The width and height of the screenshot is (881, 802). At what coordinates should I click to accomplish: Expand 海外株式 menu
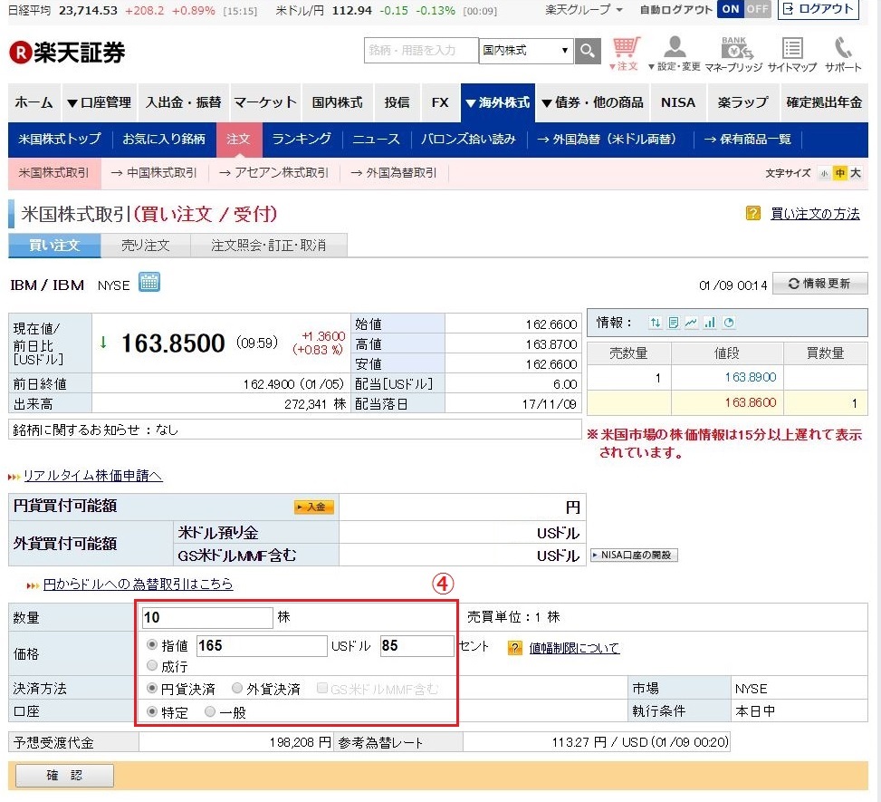pyautogui.click(x=498, y=102)
